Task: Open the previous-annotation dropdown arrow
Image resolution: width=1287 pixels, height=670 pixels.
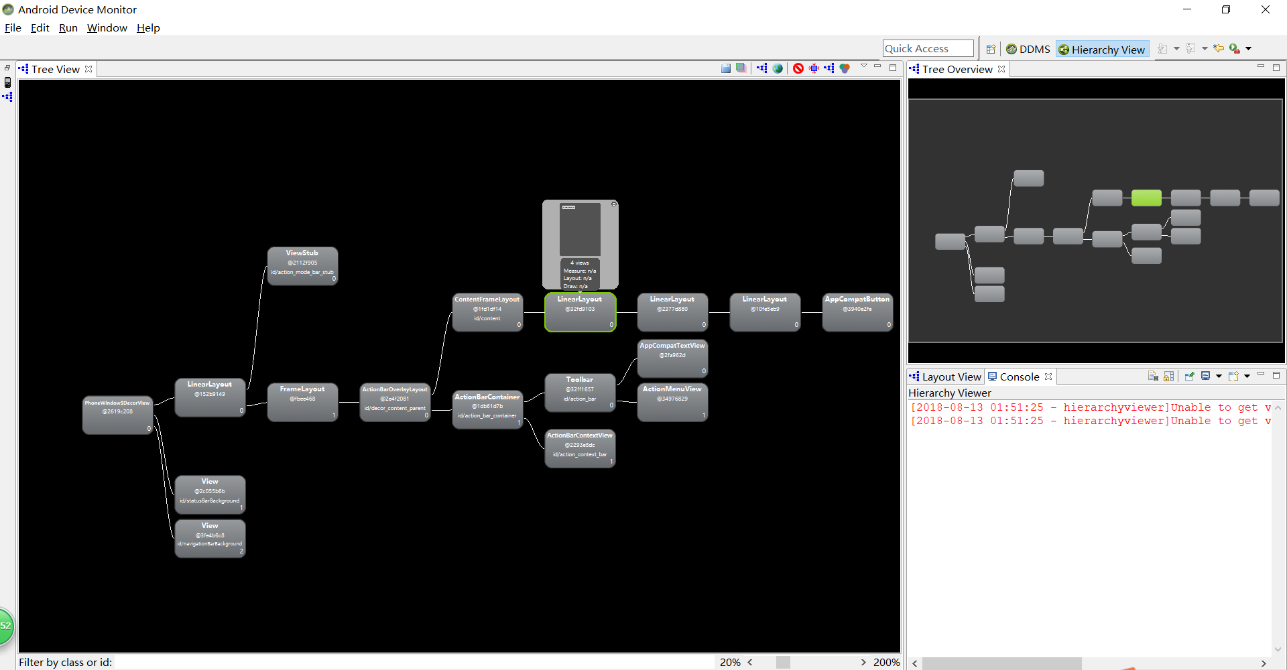Action: [x=1205, y=49]
